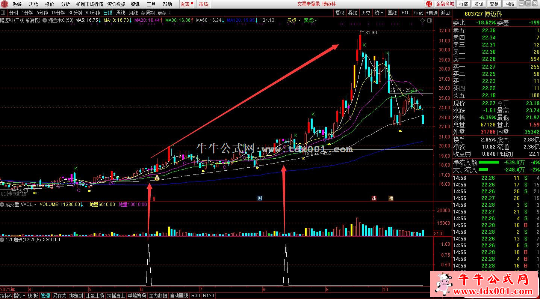The width and height of the screenshot is (540, 299).
Task: Open the F10 company info
Action: (405, 13)
